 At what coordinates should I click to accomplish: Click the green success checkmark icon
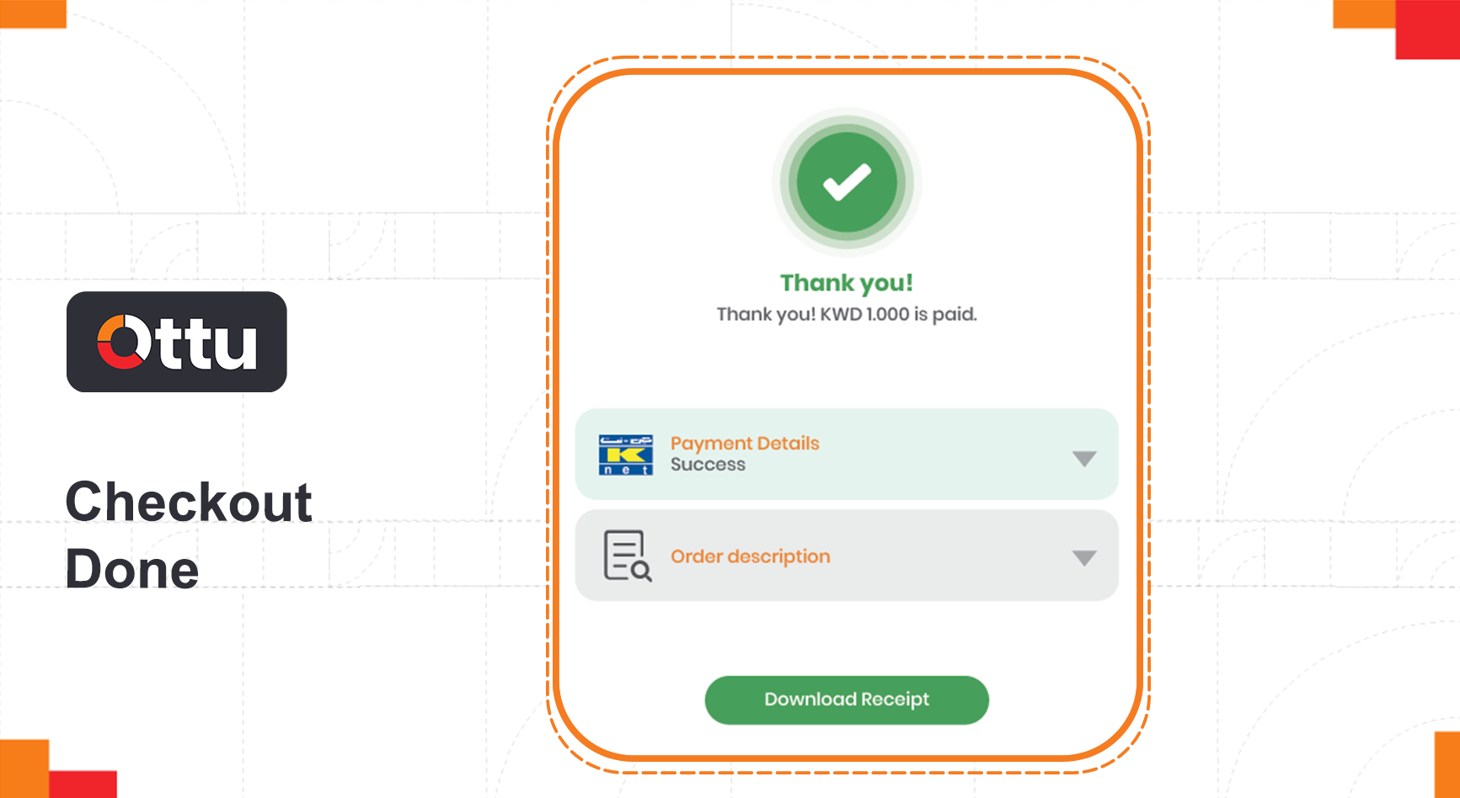coord(847,182)
